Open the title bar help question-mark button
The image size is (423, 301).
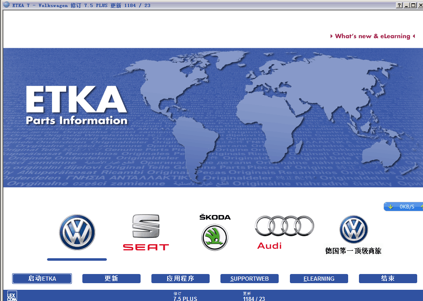pos(399,5)
